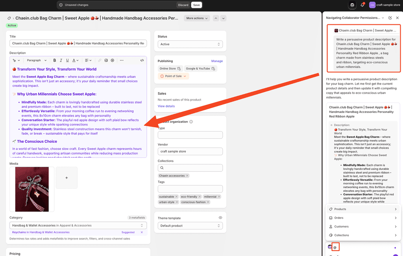Open the AI magic generate text menu
Image resolution: width=403 pixels, height=256 pixels.
point(16,60)
